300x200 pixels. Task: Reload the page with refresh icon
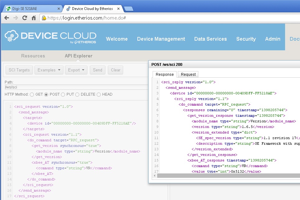pos(25,18)
